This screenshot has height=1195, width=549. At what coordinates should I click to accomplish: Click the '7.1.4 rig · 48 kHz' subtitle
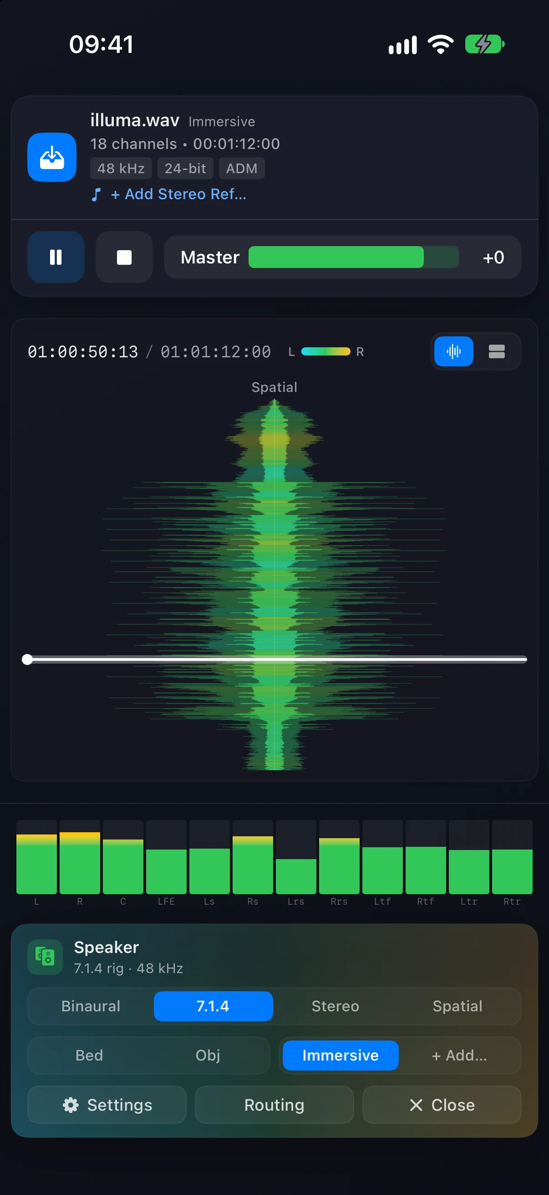tap(129, 968)
